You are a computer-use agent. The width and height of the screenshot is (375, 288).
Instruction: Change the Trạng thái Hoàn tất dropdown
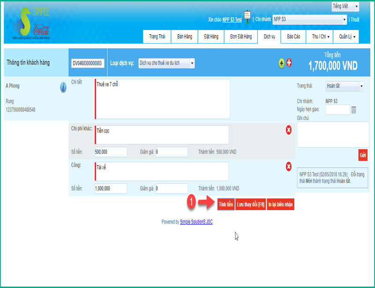[x=345, y=86]
